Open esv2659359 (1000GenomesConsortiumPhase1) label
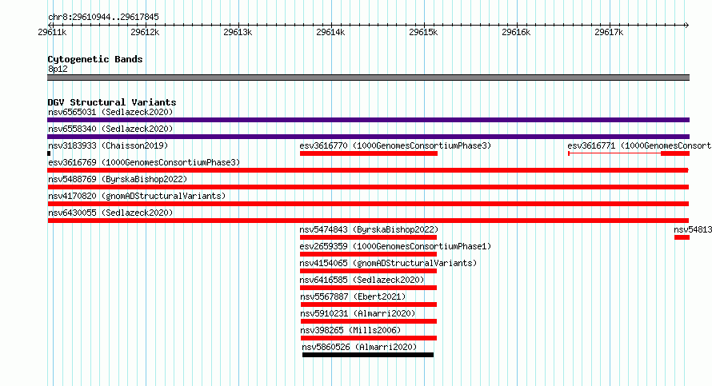The width and height of the screenshot is (712, 386). coord(395,246)
